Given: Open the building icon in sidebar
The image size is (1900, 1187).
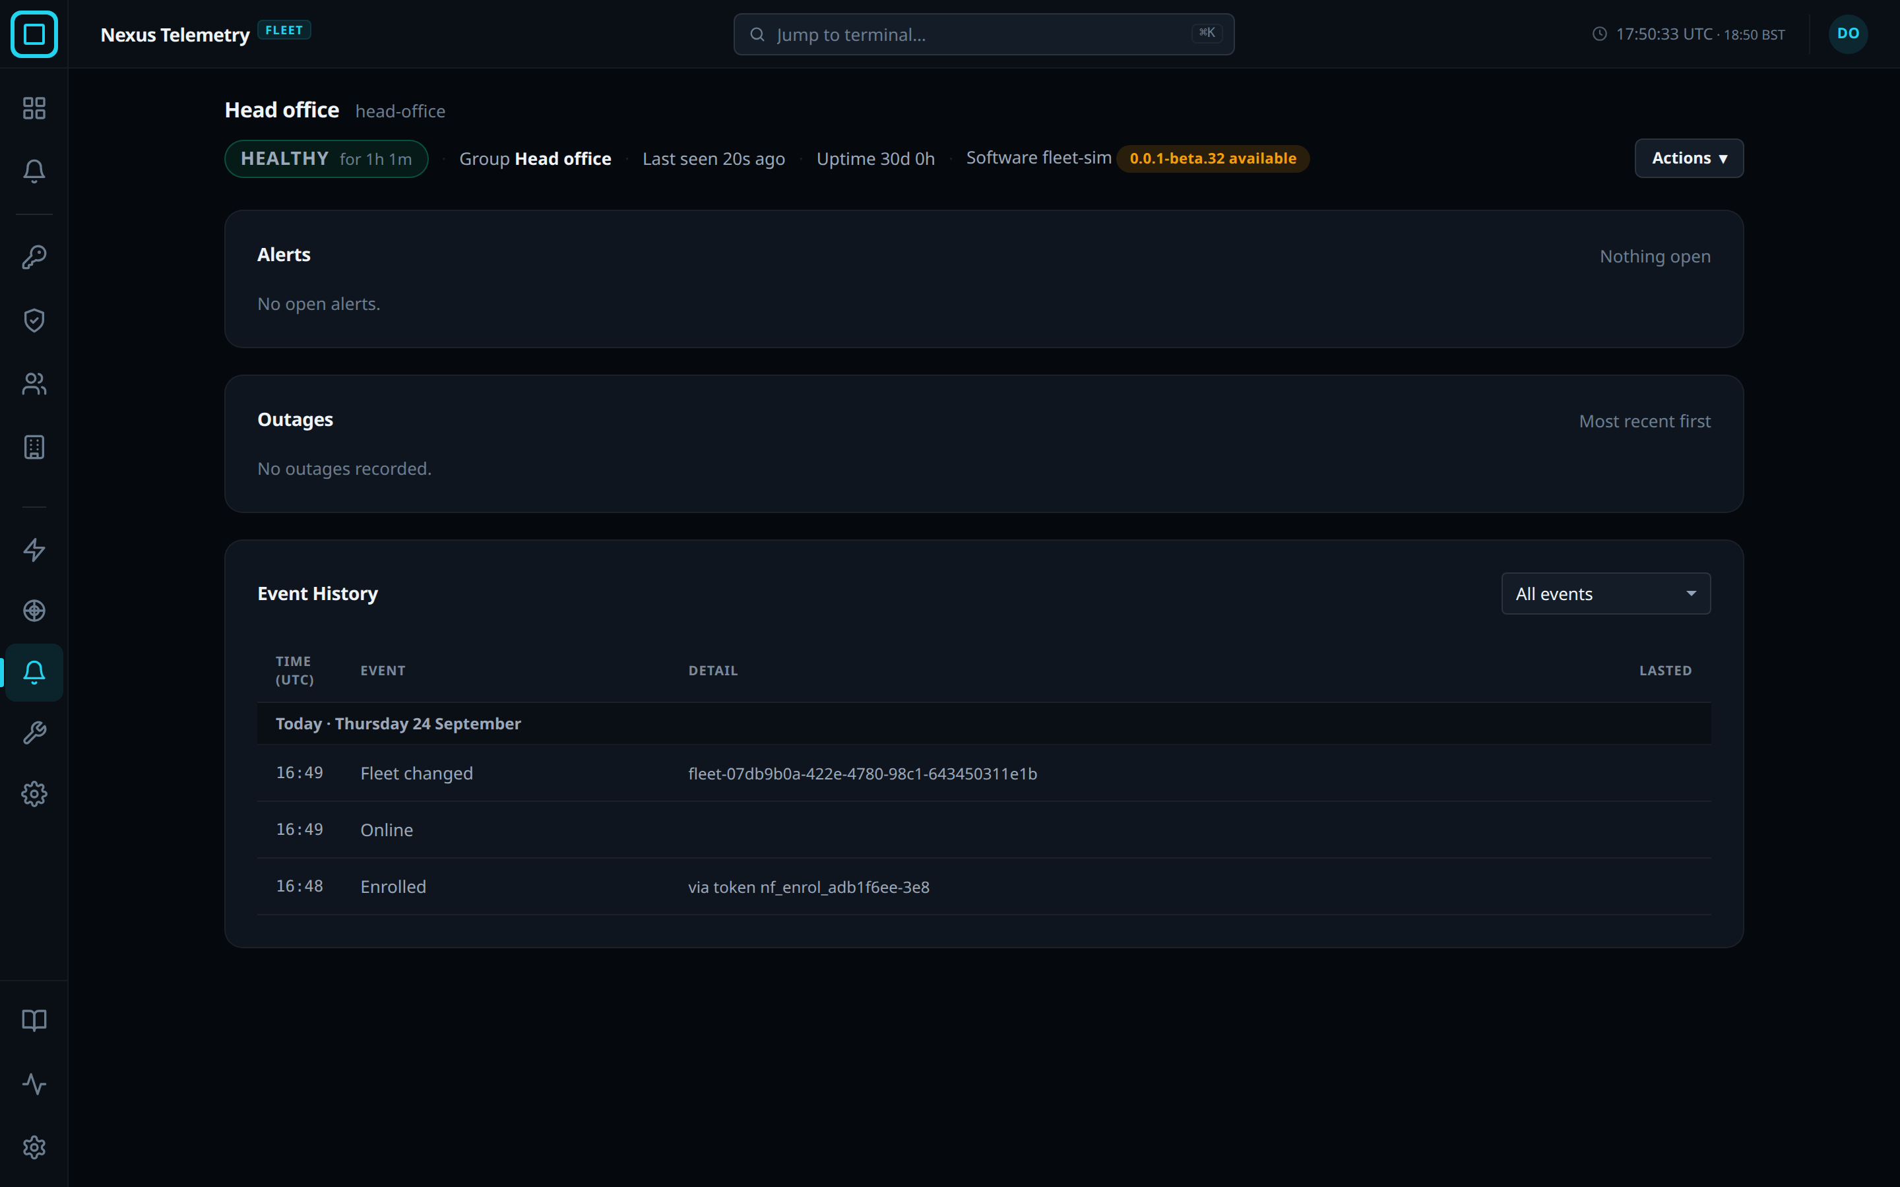Looking at the screenshot, I should pos(34,448).
